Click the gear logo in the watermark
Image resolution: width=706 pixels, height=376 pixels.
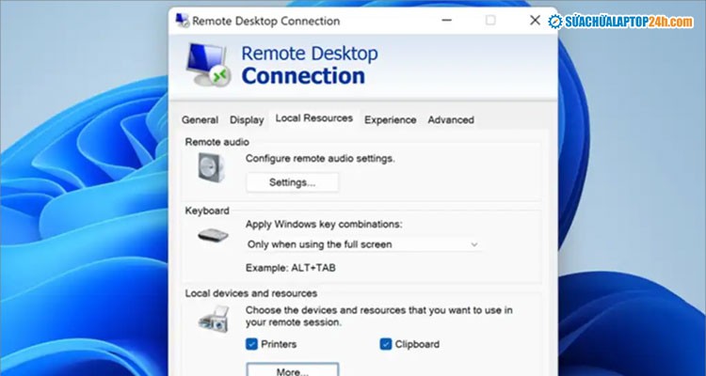click(555, 21)
